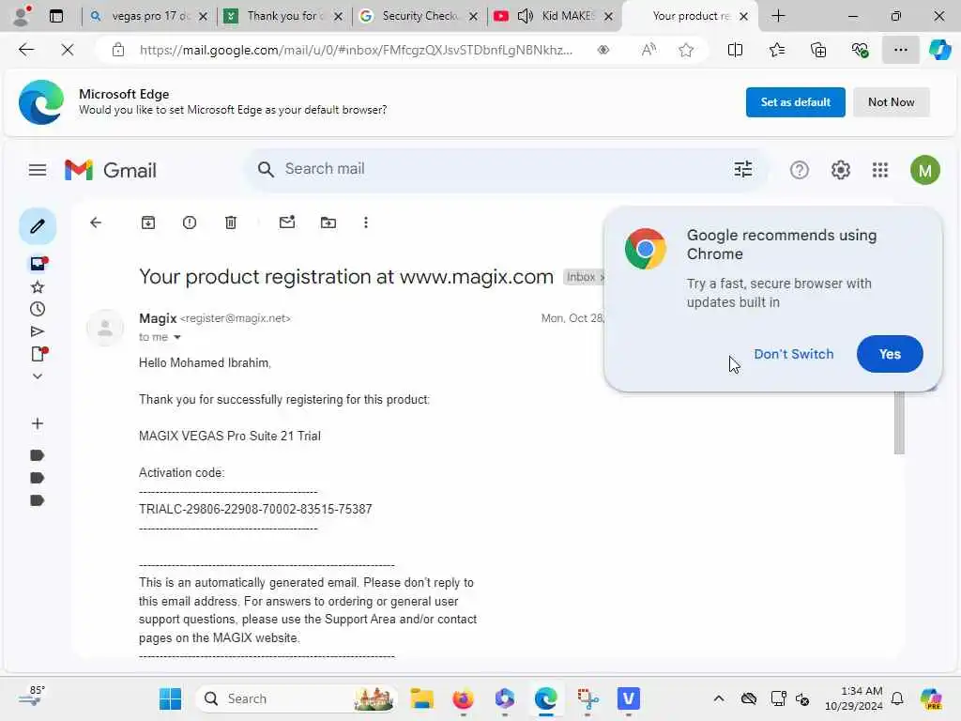The width and height of the screenshot is (961, 721).
Task: Open Browser essentials heart icon
Action: pos(860,50)
